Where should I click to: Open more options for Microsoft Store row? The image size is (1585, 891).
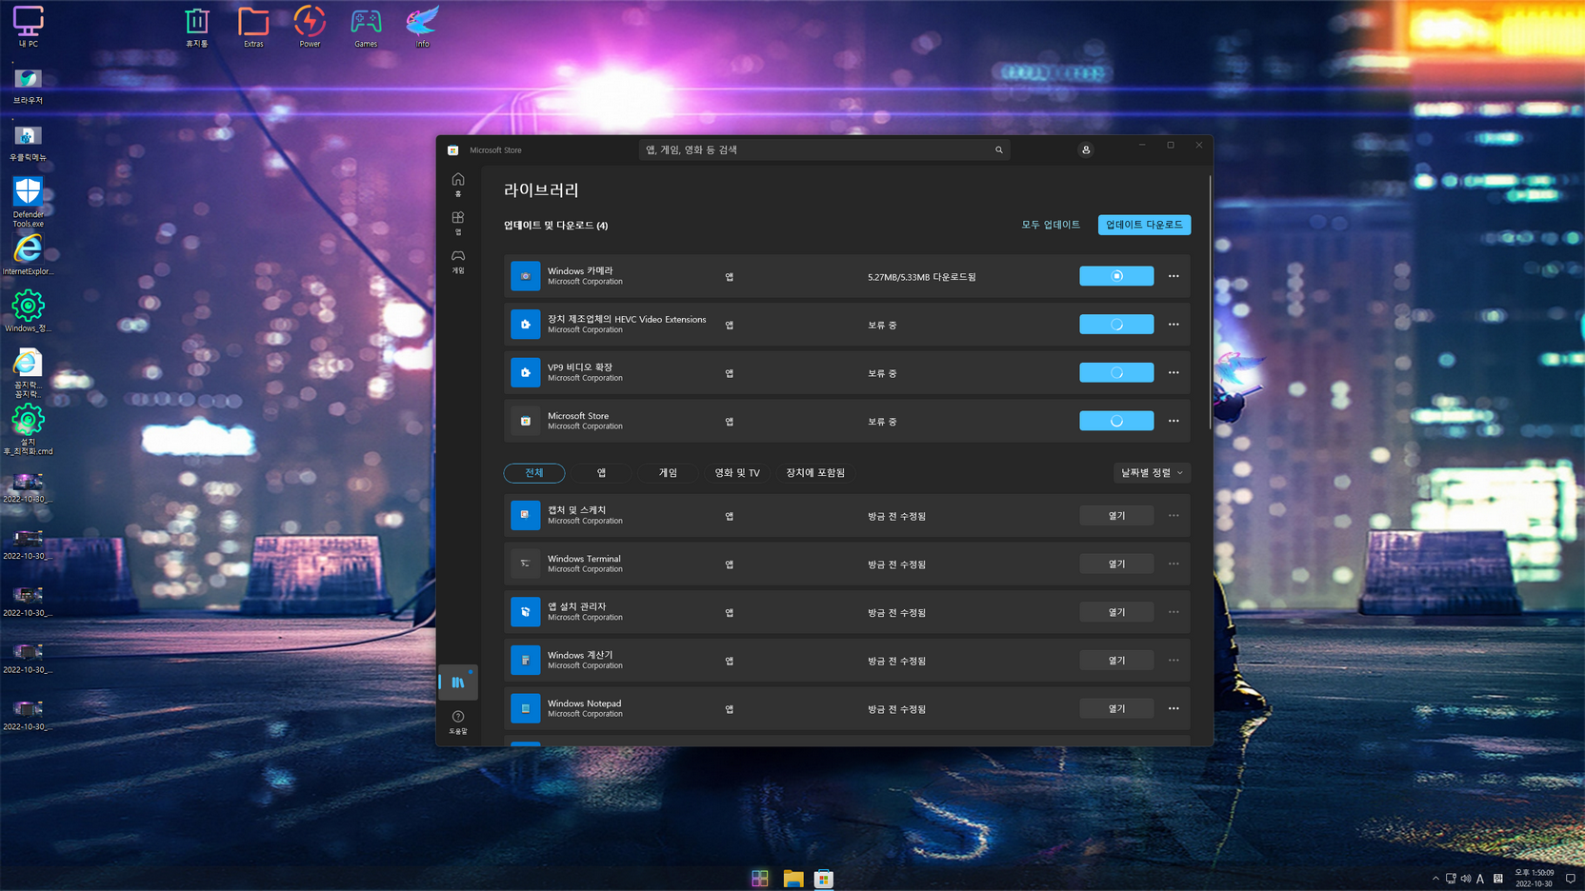(1174, 421)
